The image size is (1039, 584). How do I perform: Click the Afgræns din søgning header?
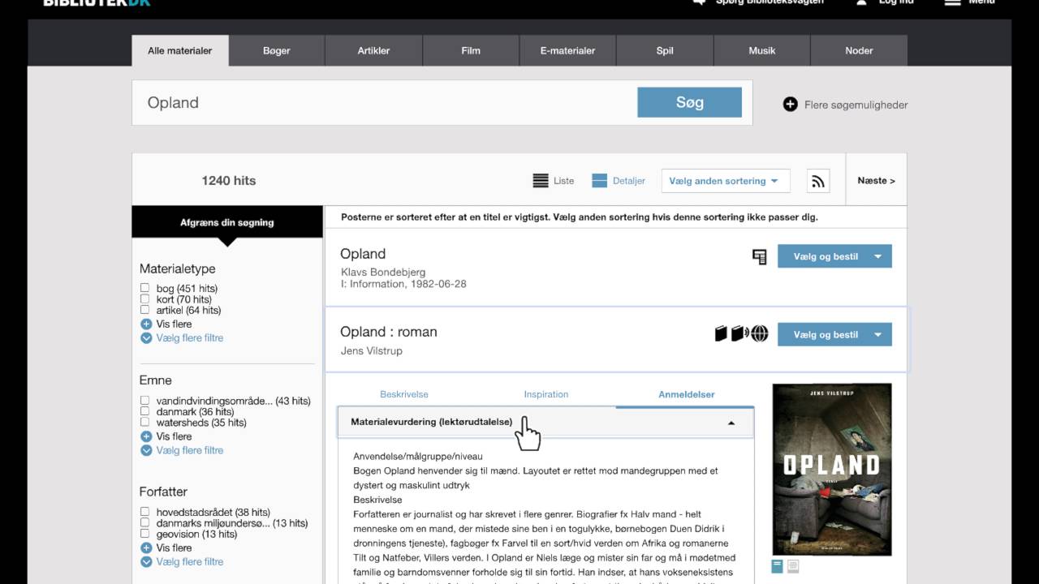tap(227, 222)
